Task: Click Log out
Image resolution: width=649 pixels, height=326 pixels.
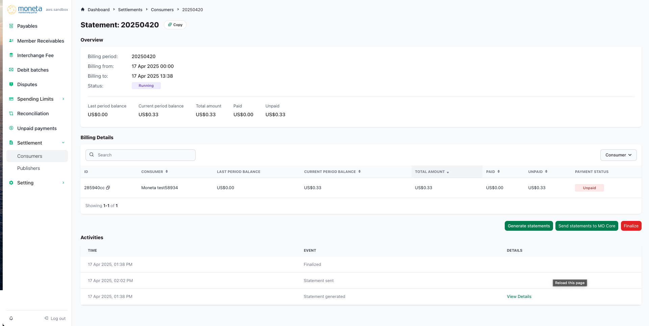Action: pos(55,318)
